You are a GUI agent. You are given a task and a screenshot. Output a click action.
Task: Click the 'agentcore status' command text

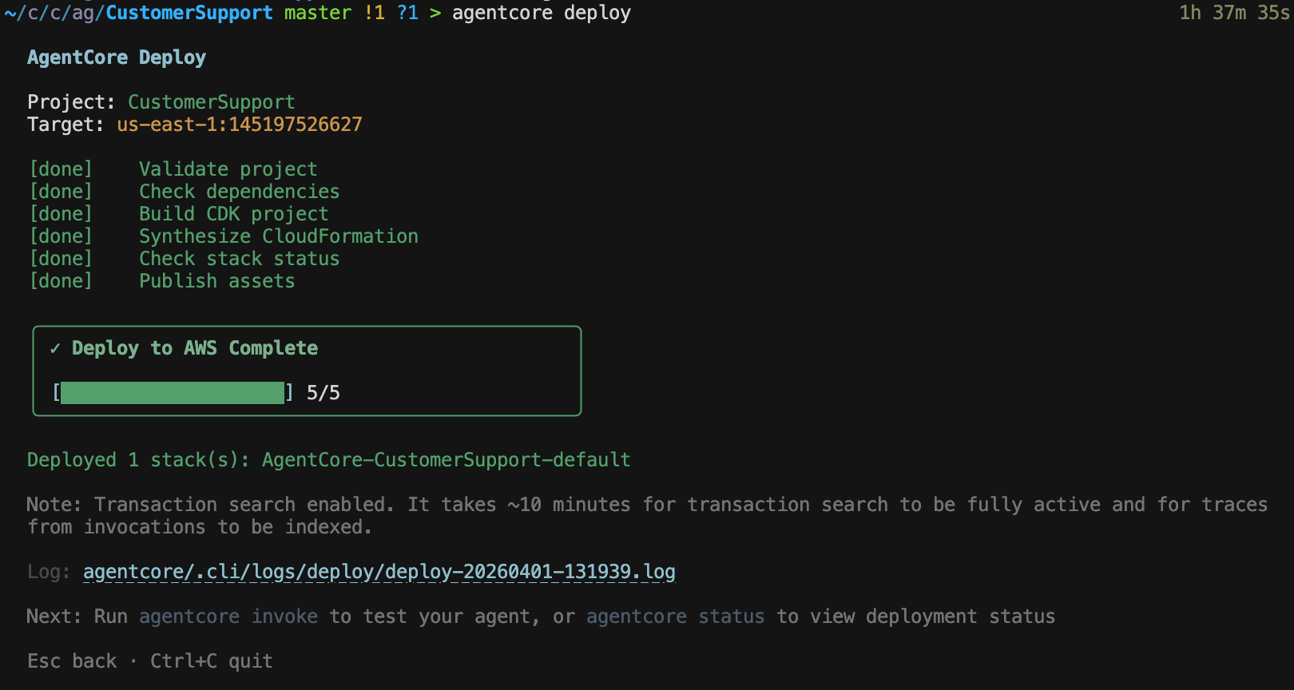pos(675,617)
